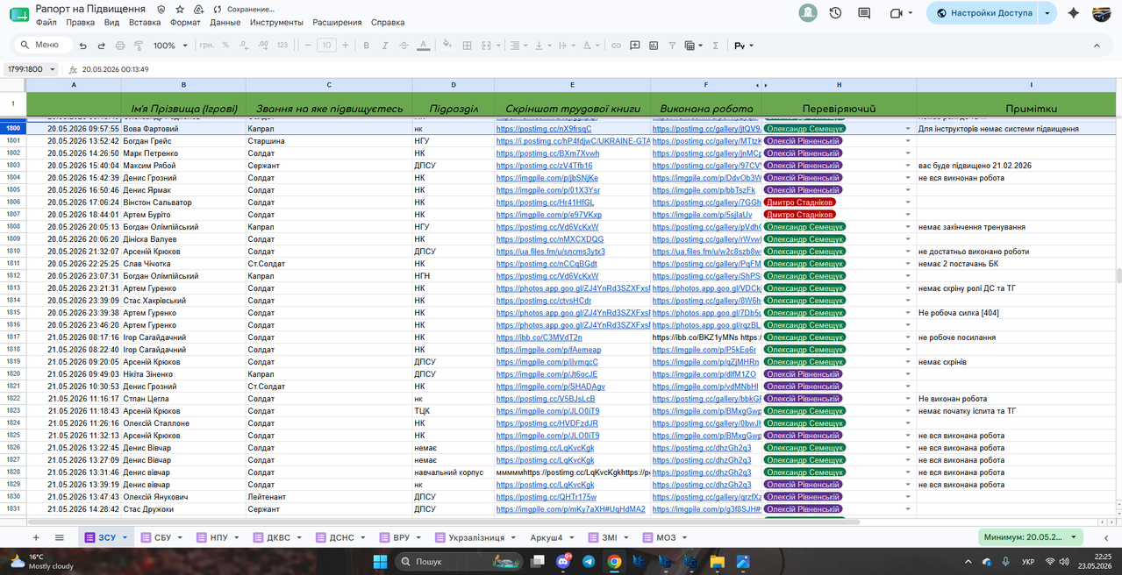This screenshot has height=575, width=1122.
Task: Toggle italic formatting
Action: coord(383,46)
